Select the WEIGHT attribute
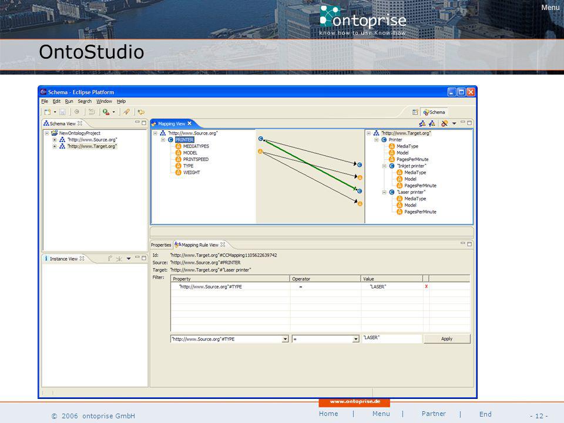564x423 pixels. click(192, 172)
